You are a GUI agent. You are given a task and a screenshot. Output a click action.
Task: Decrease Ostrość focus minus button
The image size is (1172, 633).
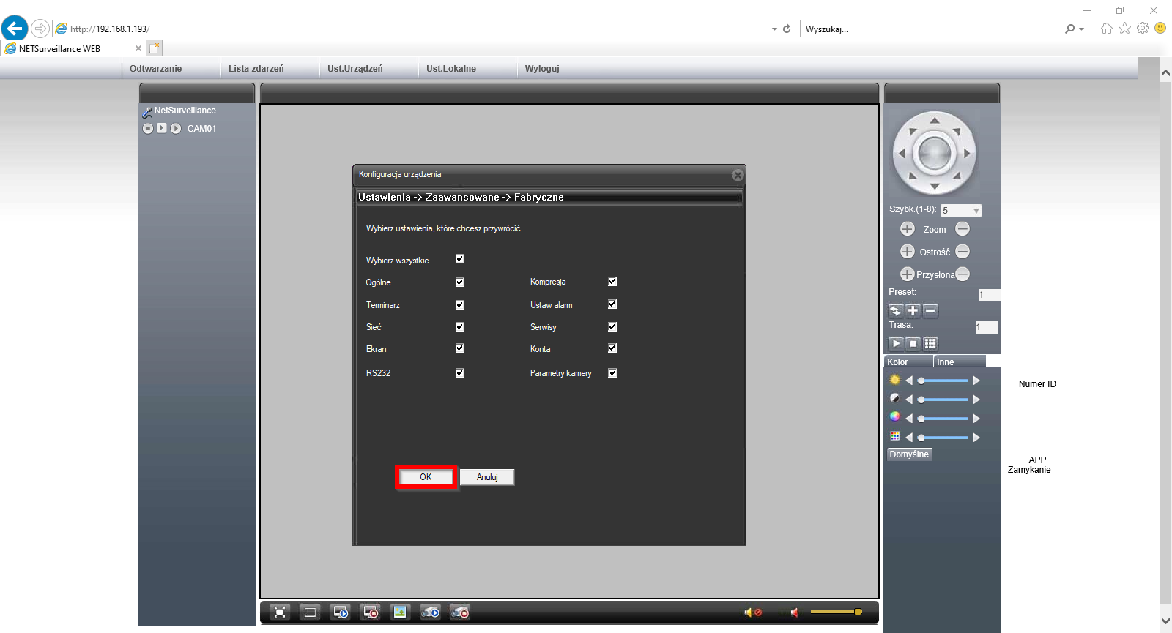(963, 252)
